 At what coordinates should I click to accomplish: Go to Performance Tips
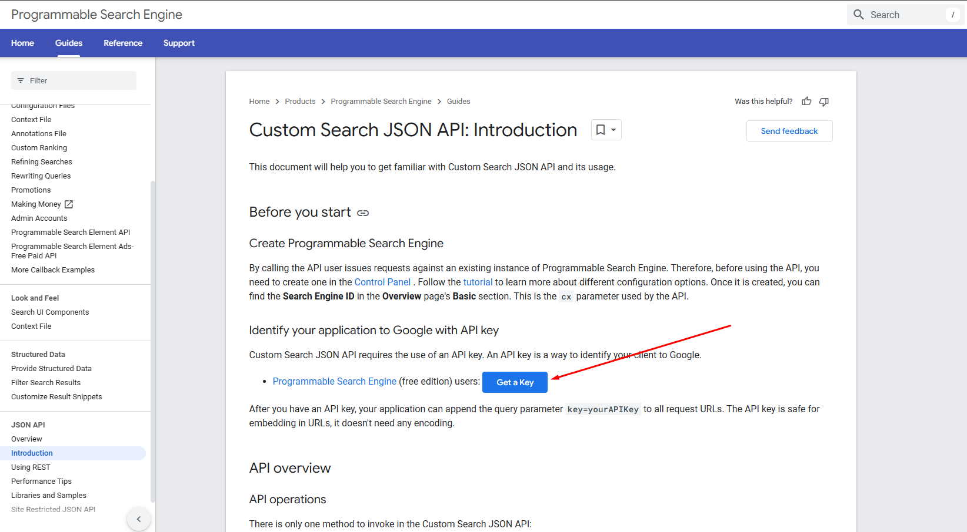pos(41,482)
